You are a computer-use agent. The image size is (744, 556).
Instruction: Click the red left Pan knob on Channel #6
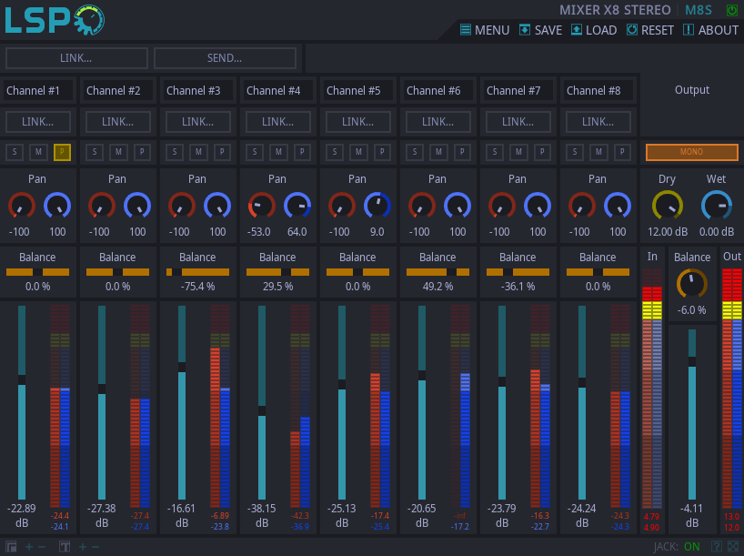click(x=422, y=206)
